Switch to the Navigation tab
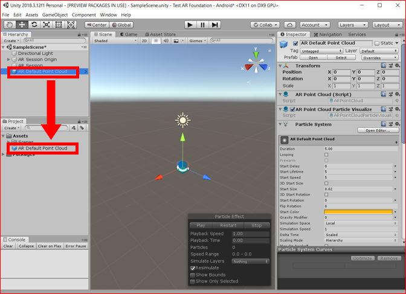 pyautogui.click(x=328, y=34)
